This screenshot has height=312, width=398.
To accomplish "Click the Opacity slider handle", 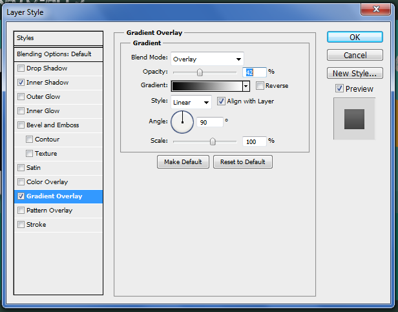I will pyautogui.click(x=200, y=72).
